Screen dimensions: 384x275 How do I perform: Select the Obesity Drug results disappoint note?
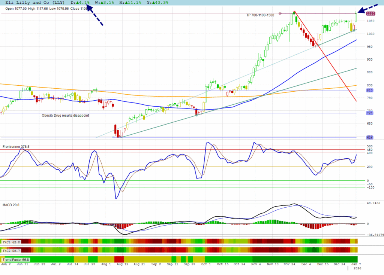[65, 116]
